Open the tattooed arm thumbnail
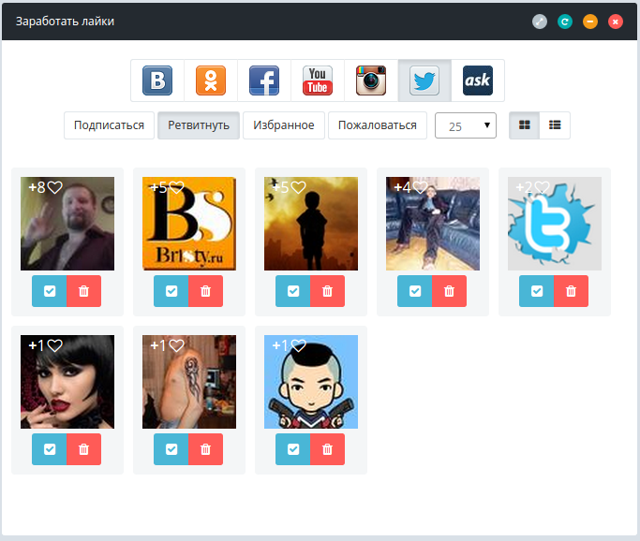The image size is (640, 541). click(189, 382)
